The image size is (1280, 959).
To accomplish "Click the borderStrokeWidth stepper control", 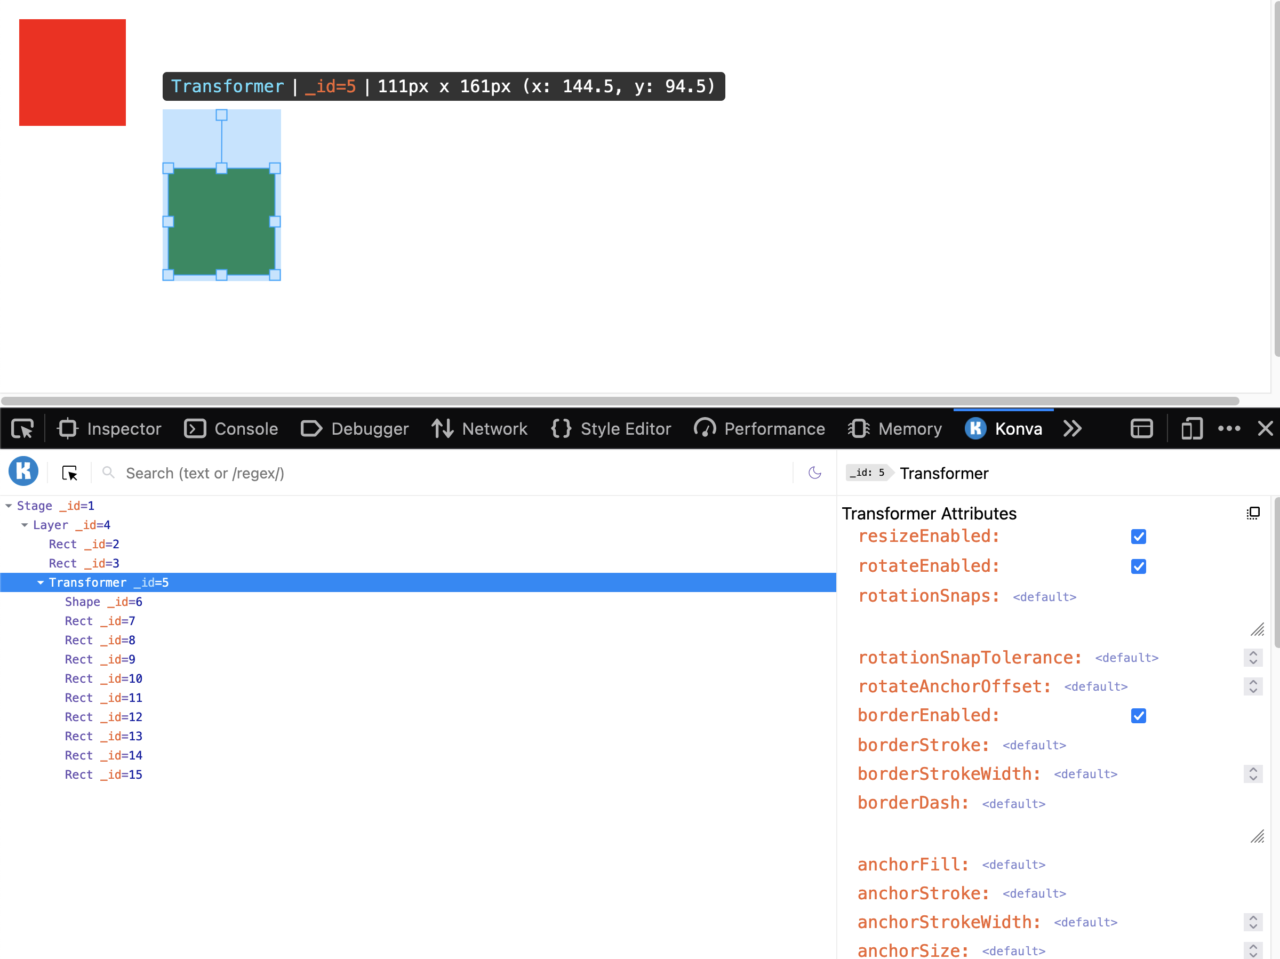I will pyautogui.click(x=1252, y=774).
